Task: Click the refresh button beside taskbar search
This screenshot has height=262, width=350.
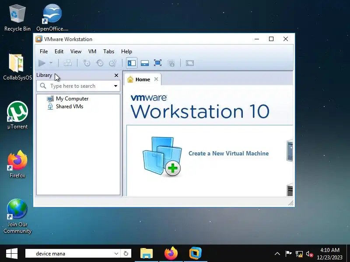Action: point(126,254)
